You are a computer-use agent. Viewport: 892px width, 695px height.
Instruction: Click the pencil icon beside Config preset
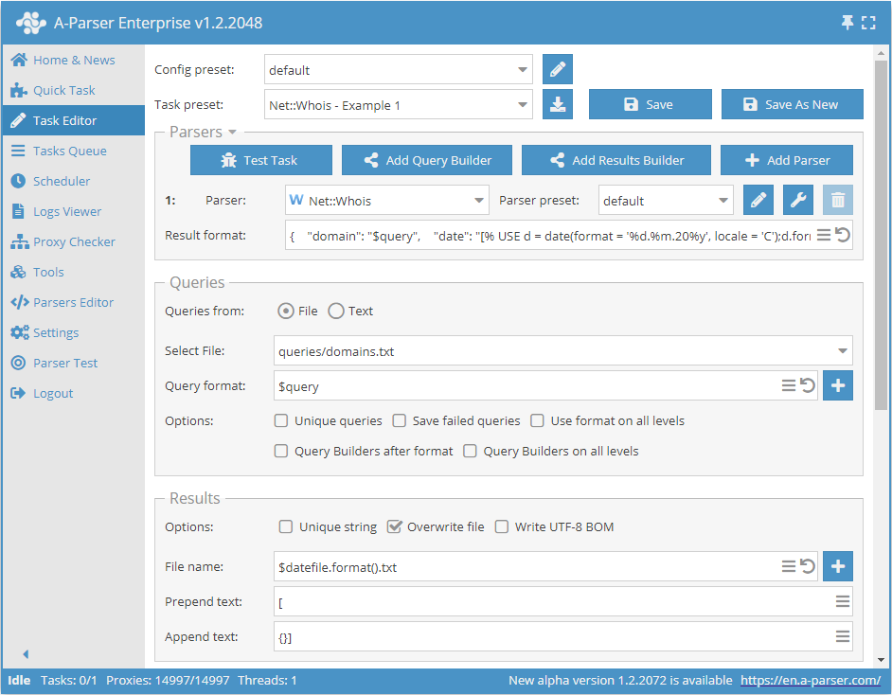pos(558,69)
